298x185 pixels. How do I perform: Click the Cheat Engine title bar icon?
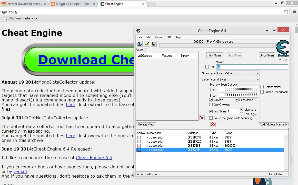(x=138, y=30)
